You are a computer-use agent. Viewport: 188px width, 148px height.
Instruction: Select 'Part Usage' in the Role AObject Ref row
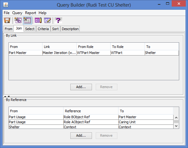[36, 122]
